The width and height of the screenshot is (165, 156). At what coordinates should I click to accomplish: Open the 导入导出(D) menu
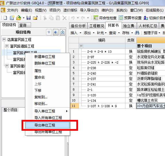89,10
